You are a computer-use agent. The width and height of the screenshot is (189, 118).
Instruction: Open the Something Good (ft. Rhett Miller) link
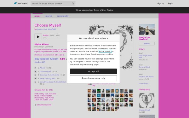point(53,82)
